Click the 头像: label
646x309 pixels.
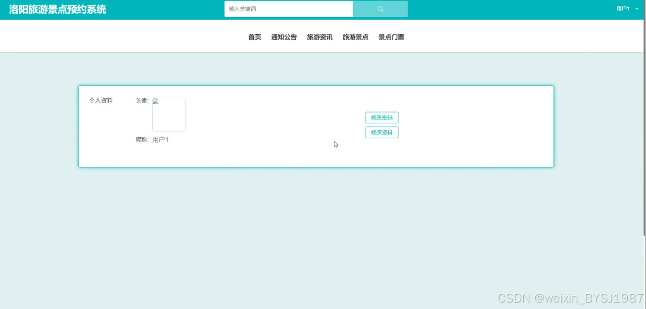[x=142, y=101]
